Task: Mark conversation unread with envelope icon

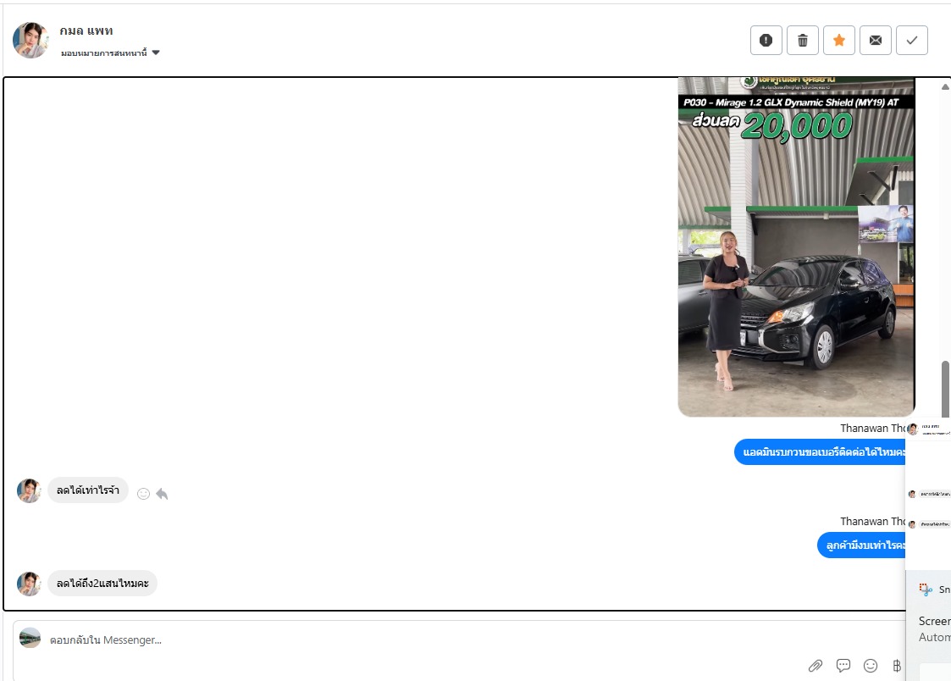Action: (875, 41)
